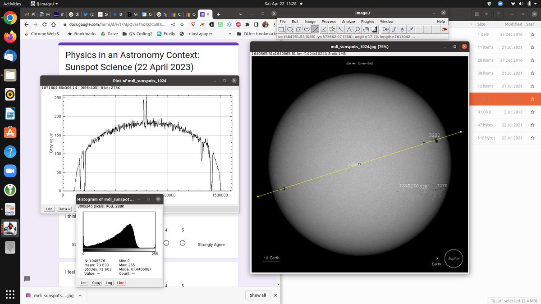Viewport: 541px width, 304px height.
Task: Click the Chrome reload button
Action: [45, 24]
